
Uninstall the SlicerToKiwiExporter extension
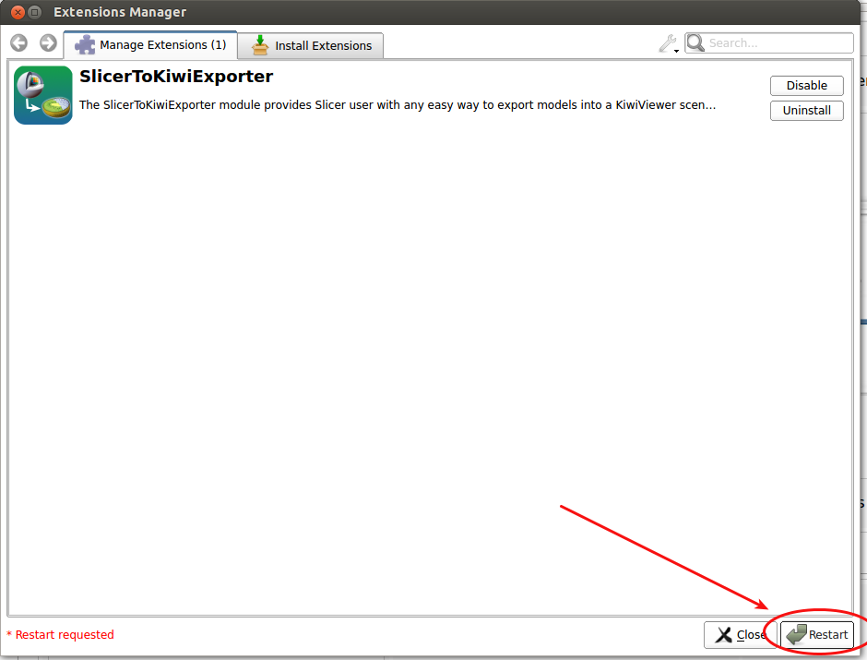[806, 111]
